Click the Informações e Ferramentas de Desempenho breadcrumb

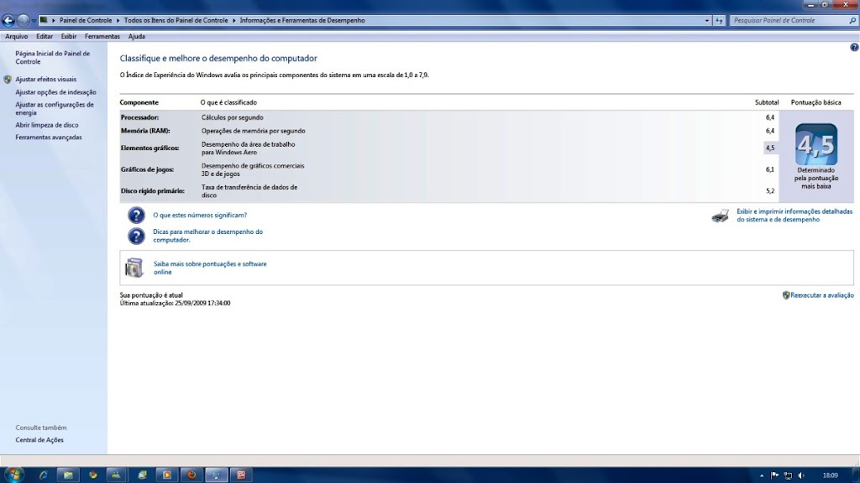point(302,20)
